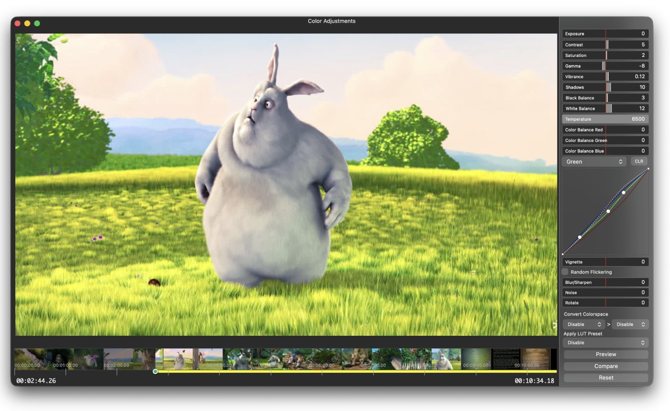This screenshot has height=411, width=670.
Task: Maximize the window with the green button
Action: pos(37,23)
